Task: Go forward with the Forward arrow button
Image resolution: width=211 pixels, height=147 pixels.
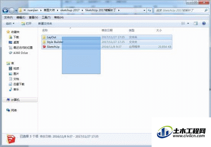Action: pos(11,11)
